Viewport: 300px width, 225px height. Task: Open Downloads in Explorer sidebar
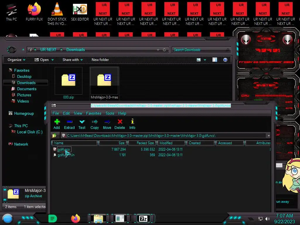(26, 83)
